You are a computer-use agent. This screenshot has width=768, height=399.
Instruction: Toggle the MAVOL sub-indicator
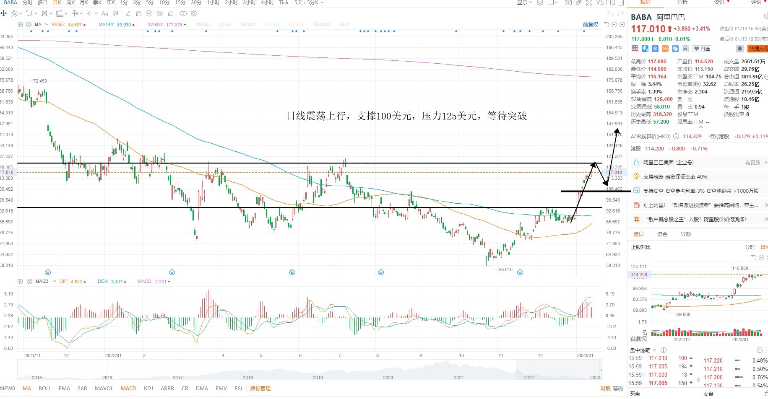tap(104, 389)
